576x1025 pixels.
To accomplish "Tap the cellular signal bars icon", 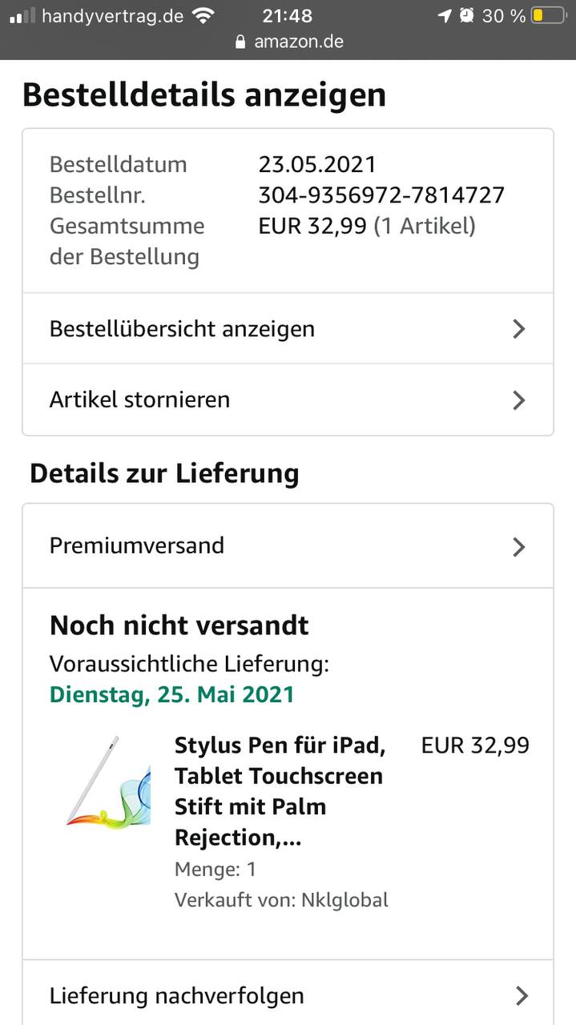I will 22,16.
